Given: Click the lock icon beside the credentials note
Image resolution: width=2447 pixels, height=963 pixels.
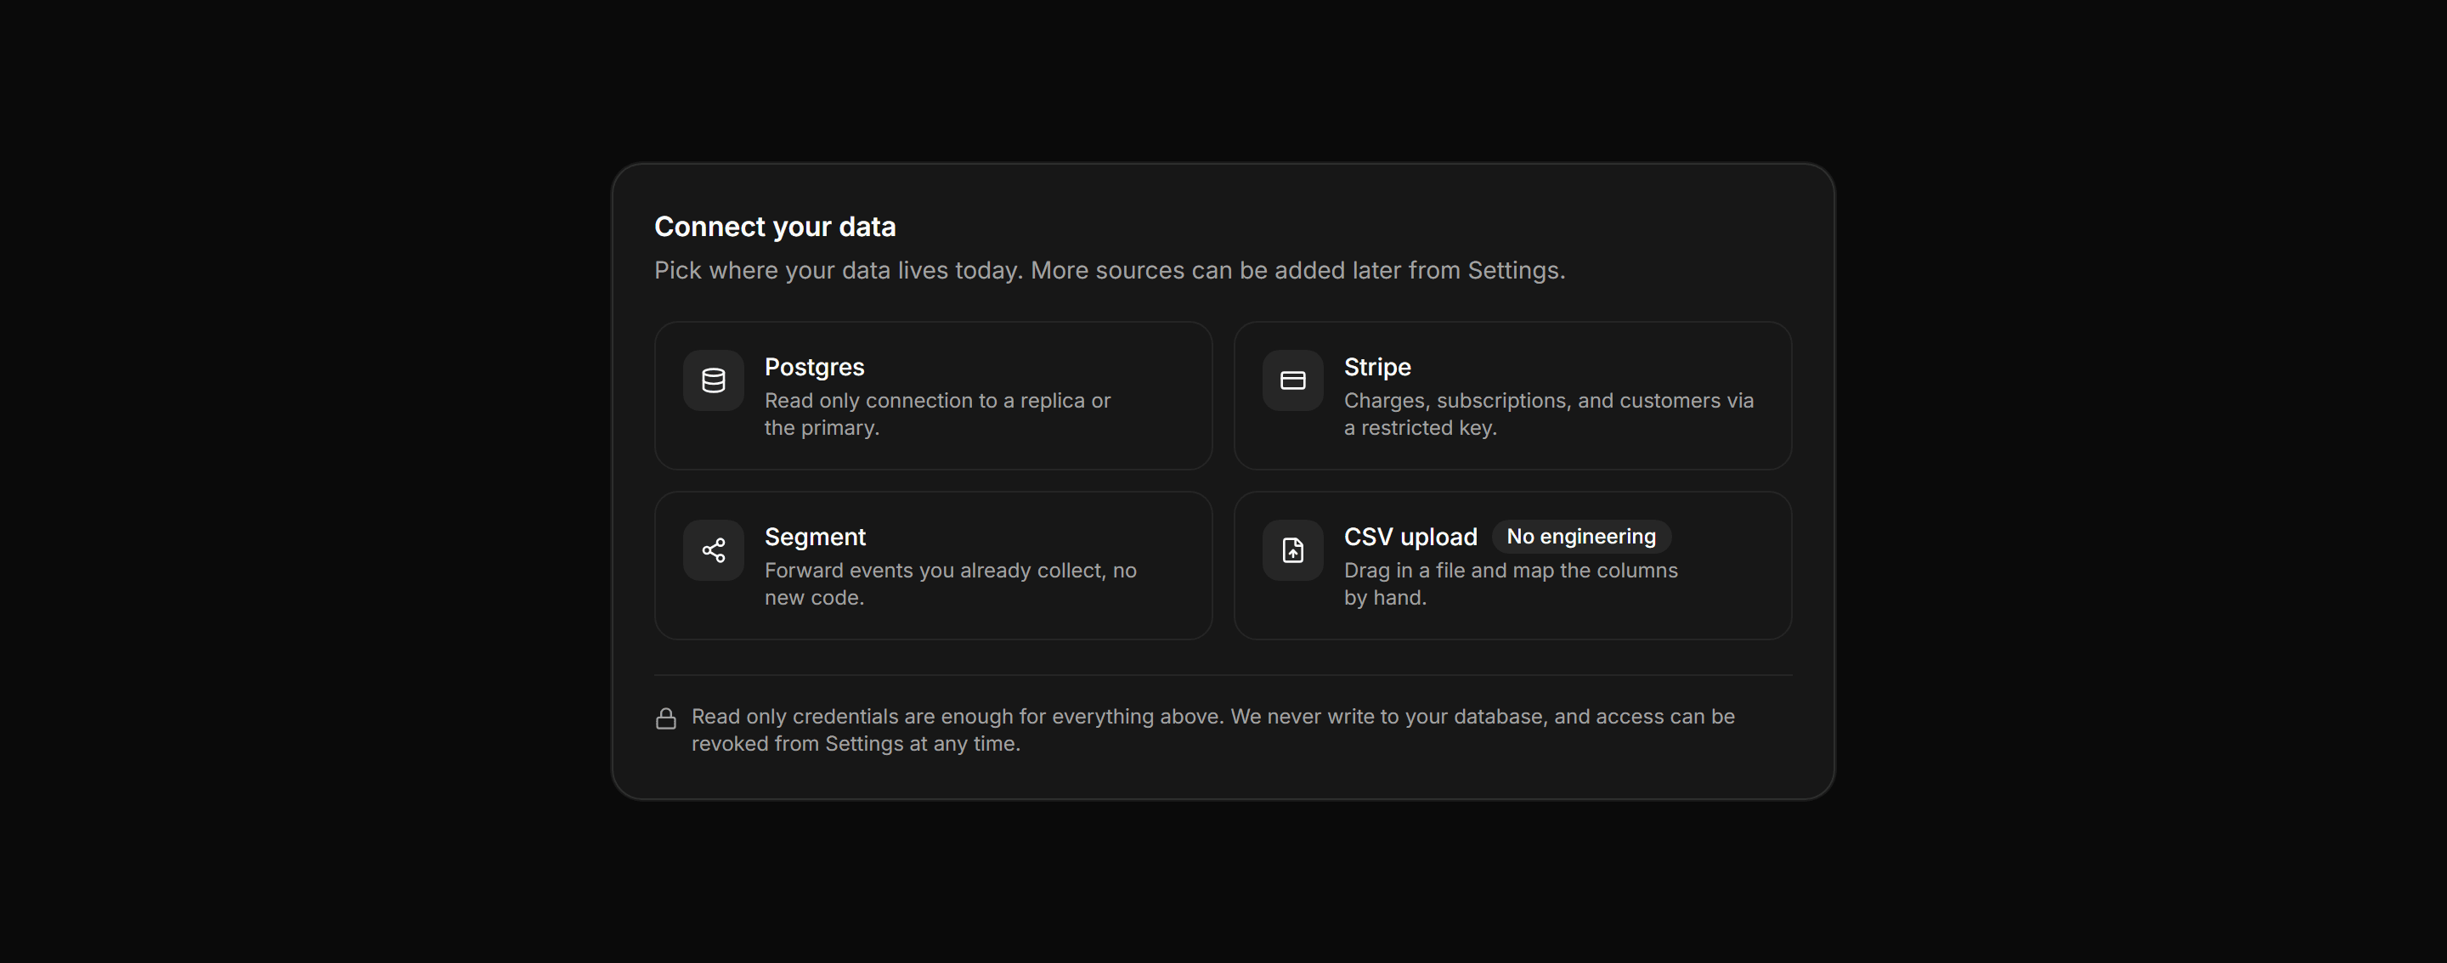Looking at the screenshot, I should 666,719.
